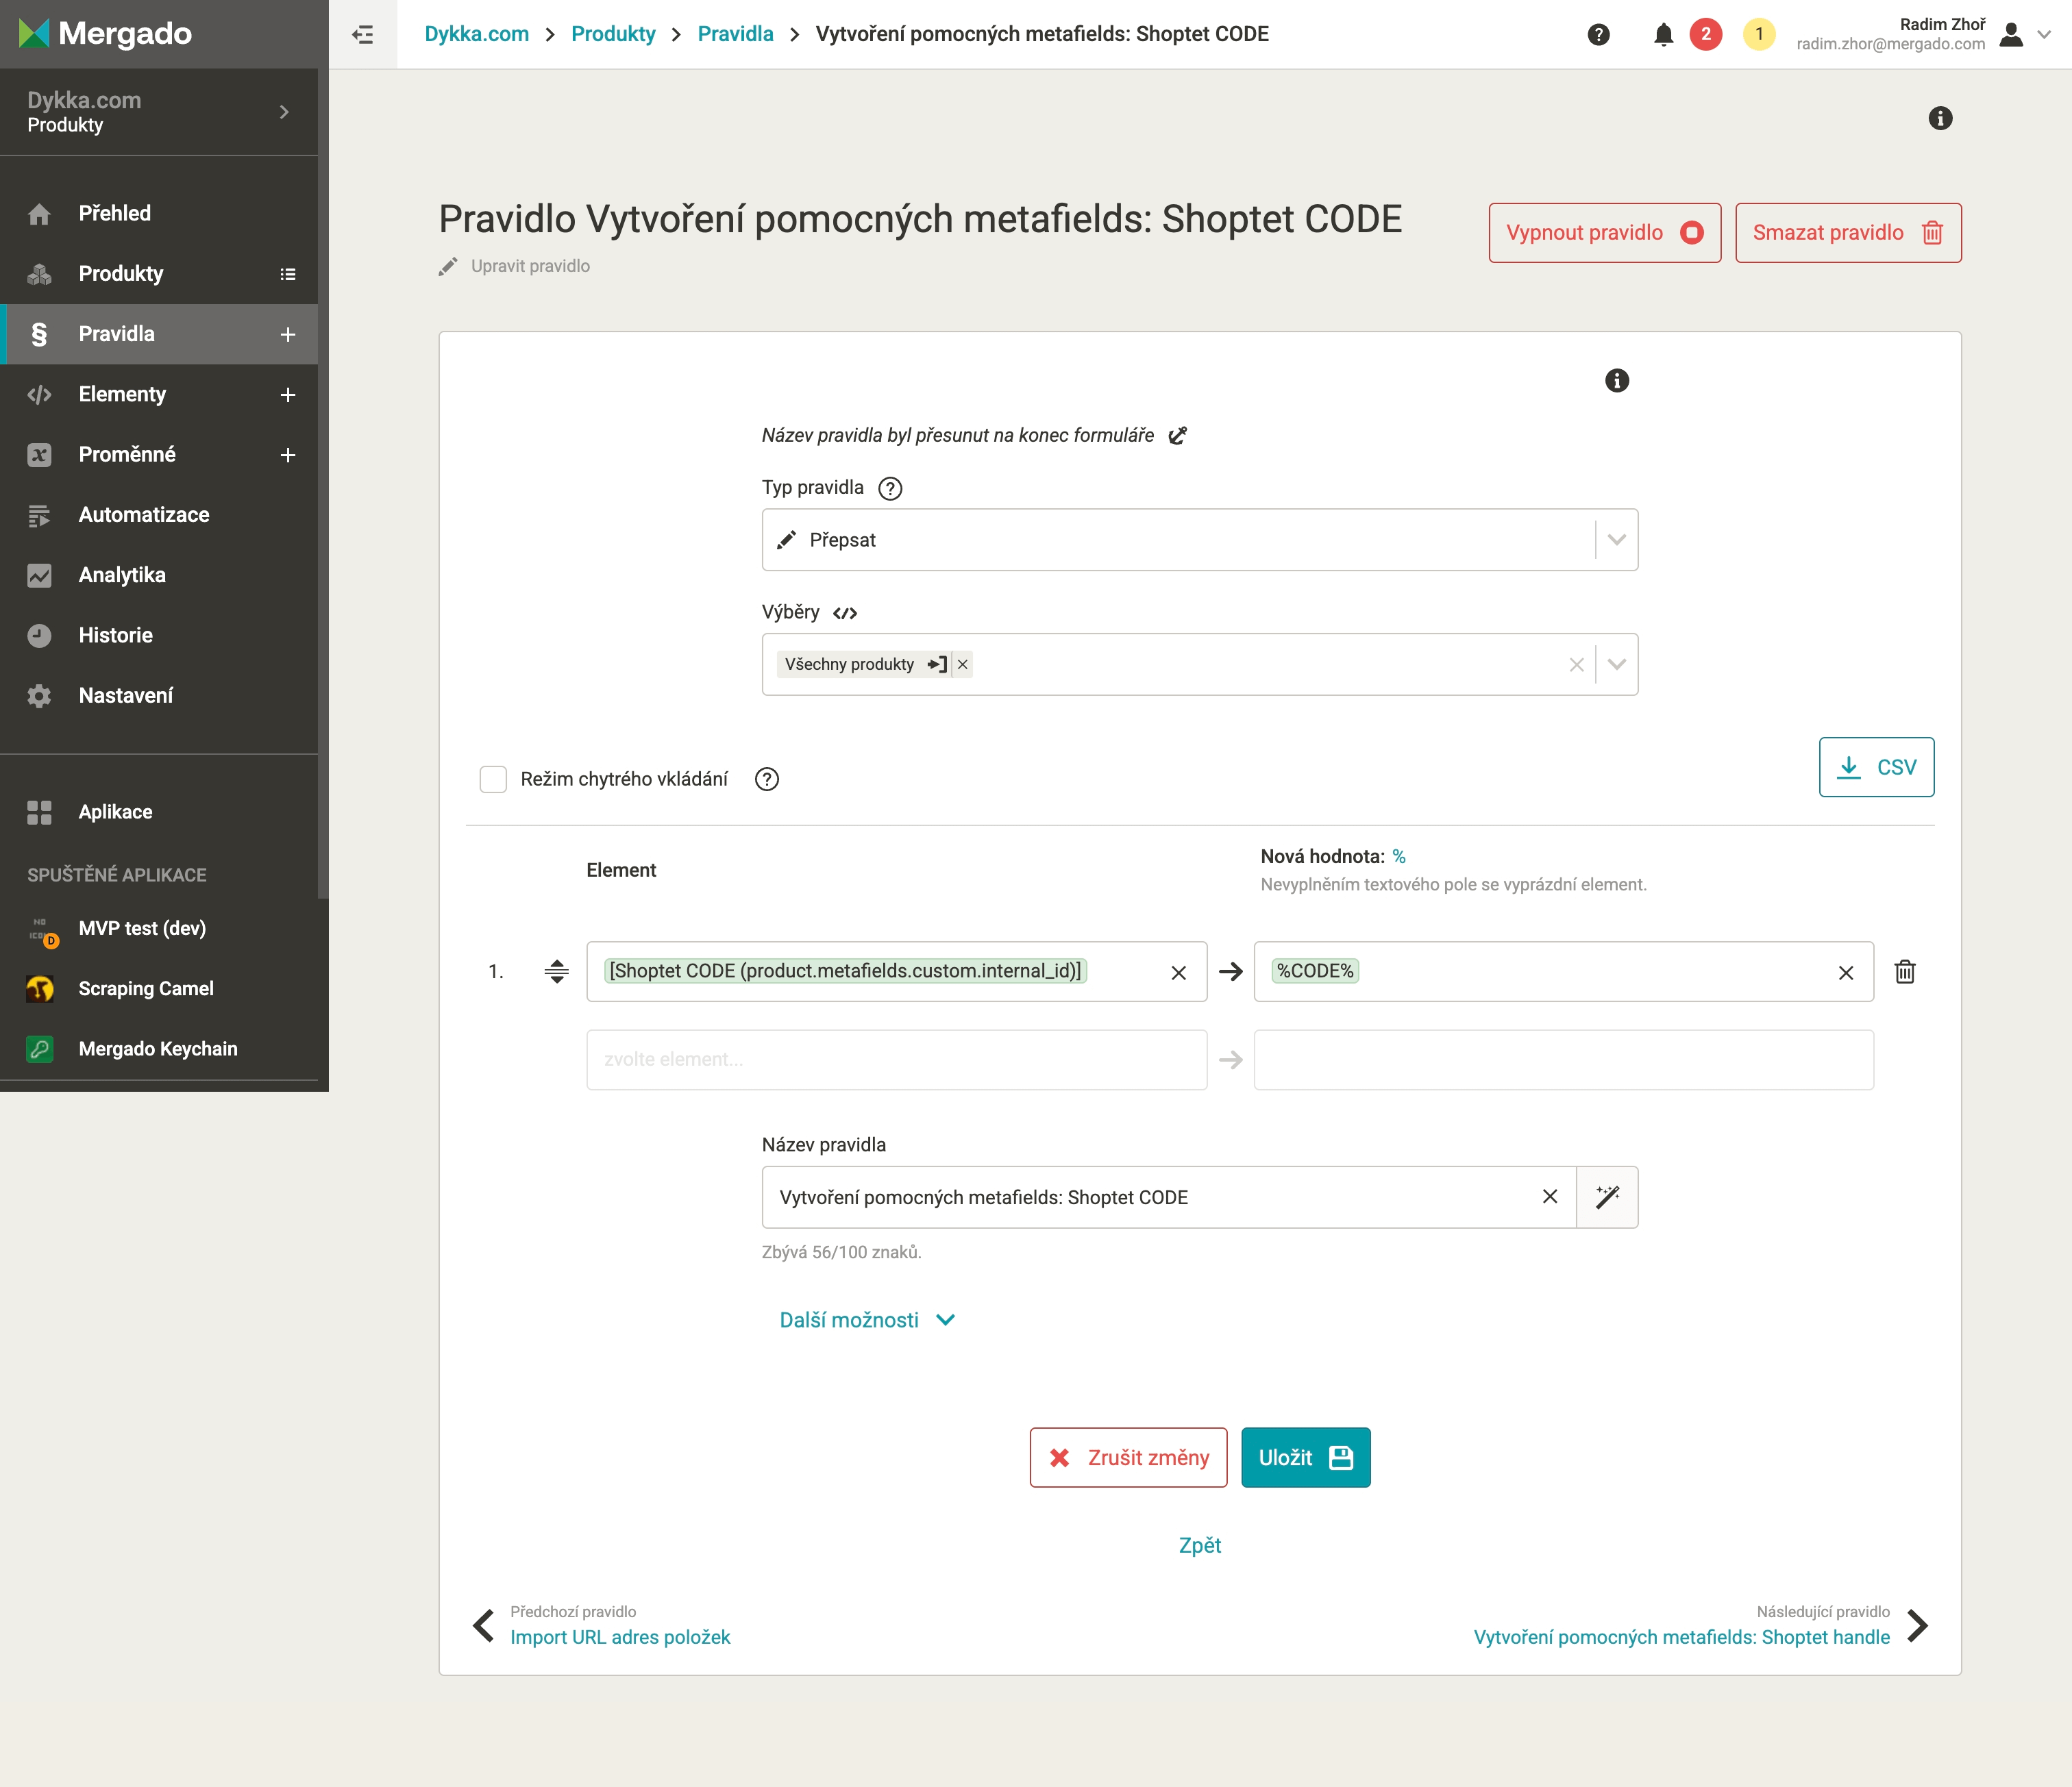Click the Výběry code icon
The height and width of the screenshot is (1787, 2072).
(845, 612)
